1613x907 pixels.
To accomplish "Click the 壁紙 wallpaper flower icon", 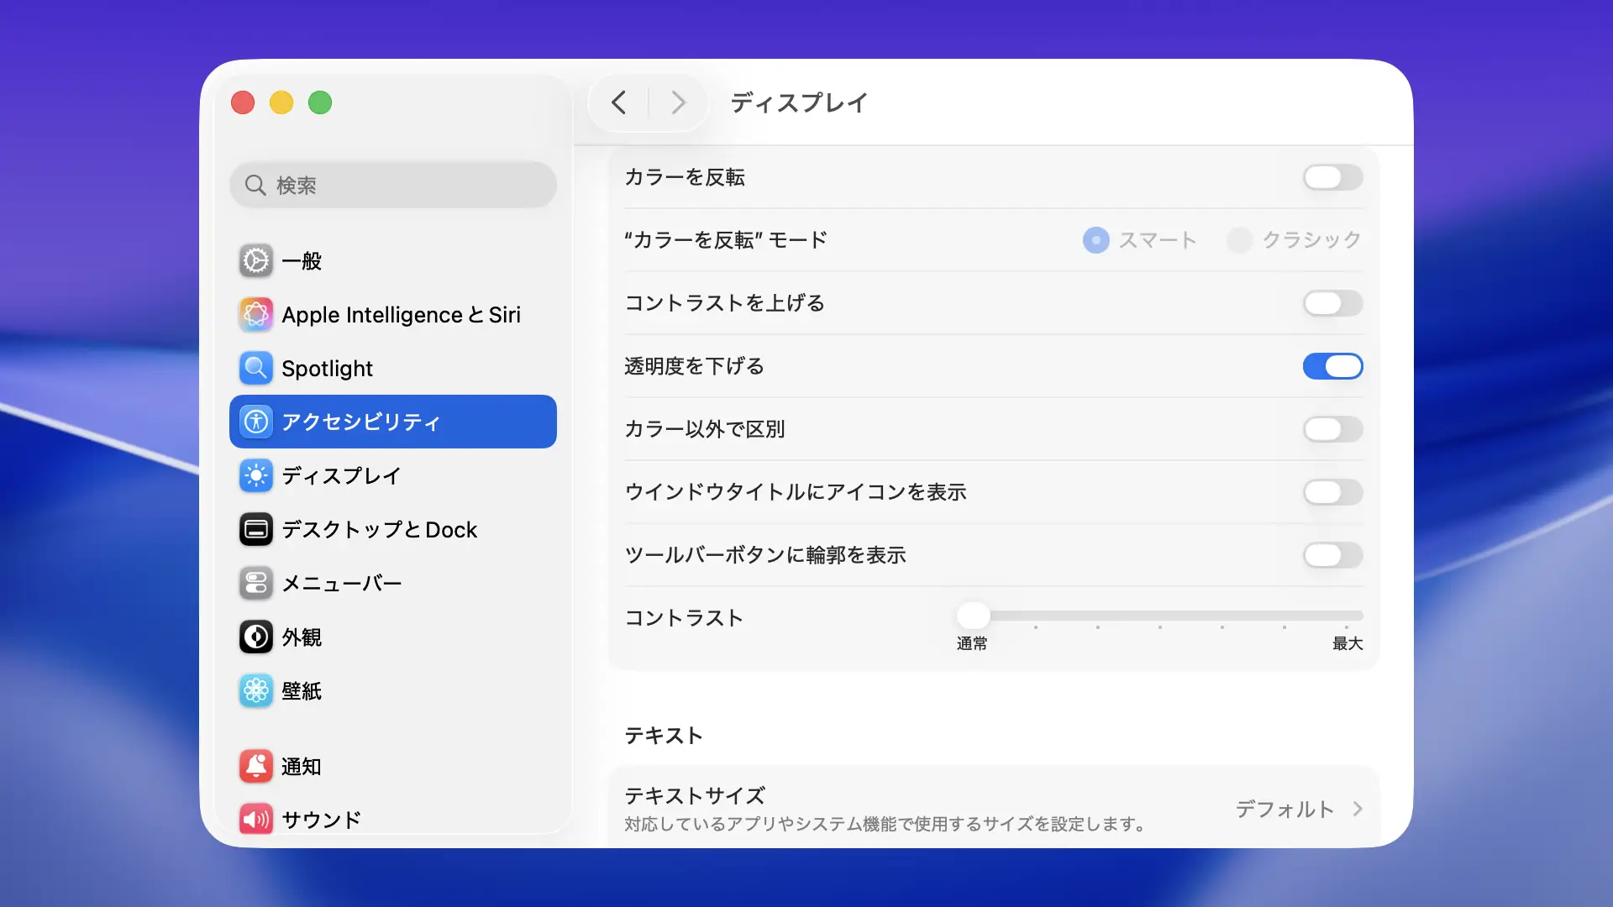I will coord(256,691).
